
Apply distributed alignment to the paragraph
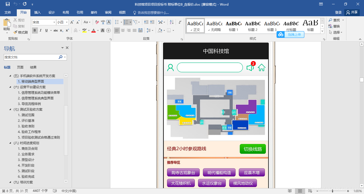[140, 31]
